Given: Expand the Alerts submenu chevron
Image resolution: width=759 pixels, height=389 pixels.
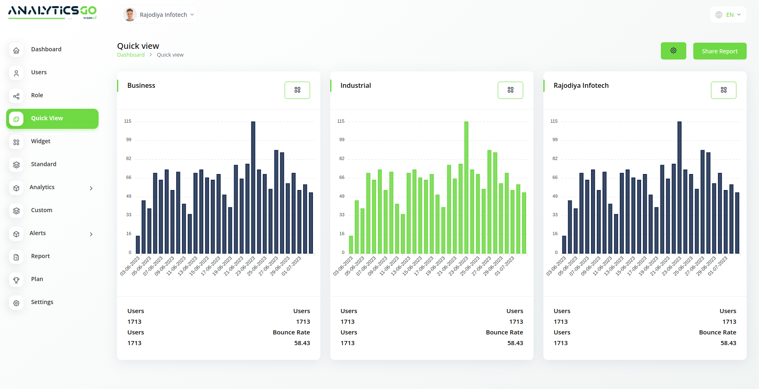Looking at the screenshot, I should (91, 234).
